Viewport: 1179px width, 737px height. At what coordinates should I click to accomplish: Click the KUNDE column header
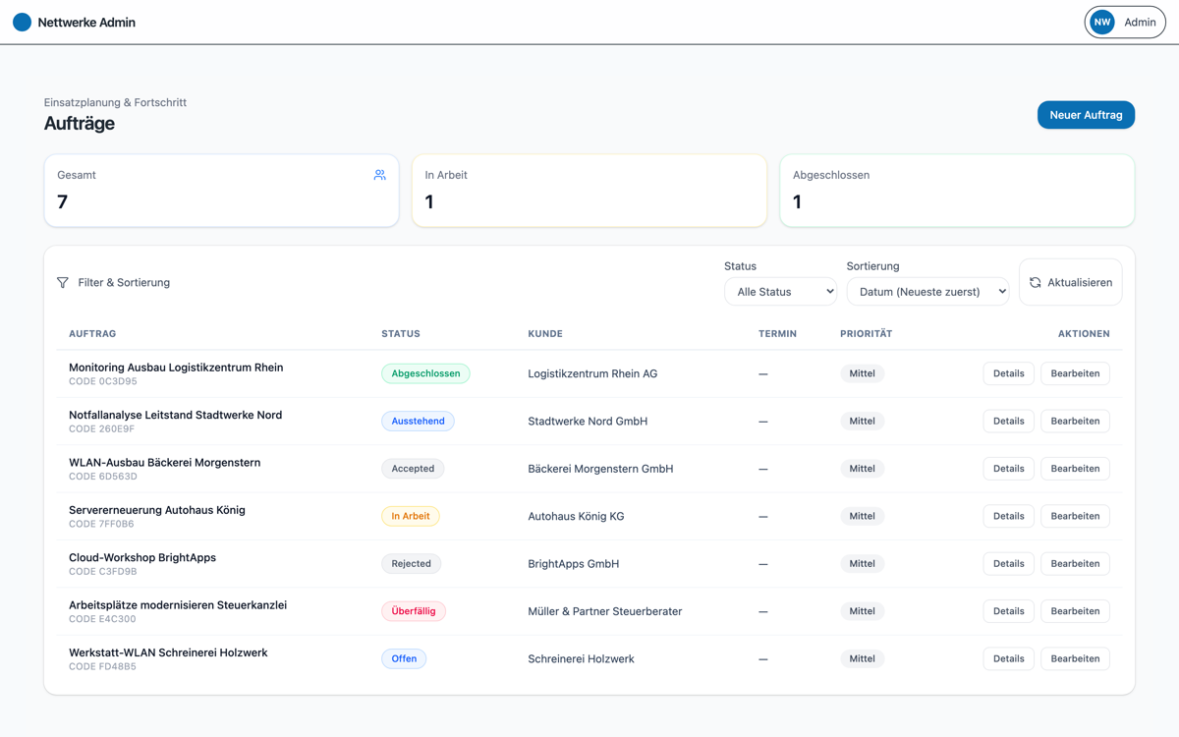(x=545, y=334)
